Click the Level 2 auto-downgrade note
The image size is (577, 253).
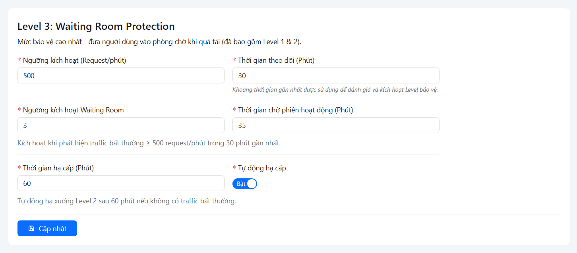pos(127,201)
